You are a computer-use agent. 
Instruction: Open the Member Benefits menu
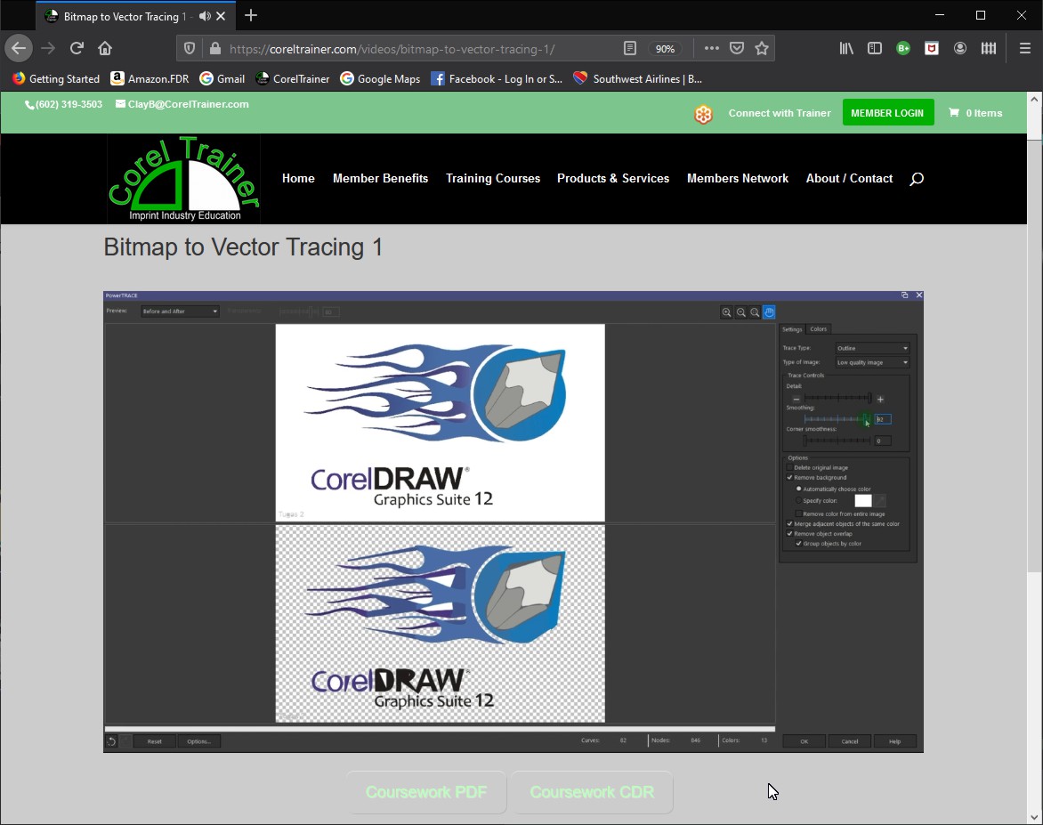point(381,178)
